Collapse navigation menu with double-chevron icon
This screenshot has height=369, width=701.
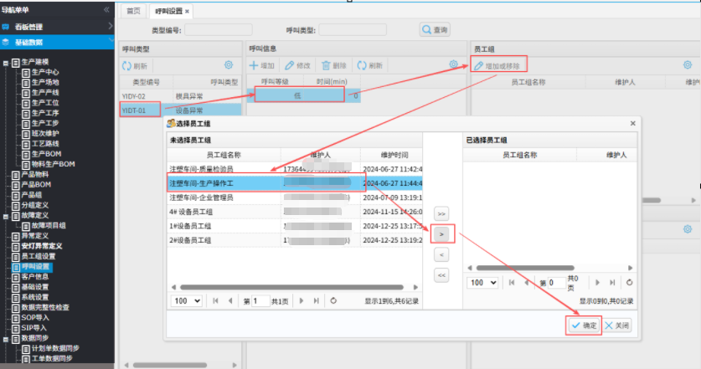(106, 9)
